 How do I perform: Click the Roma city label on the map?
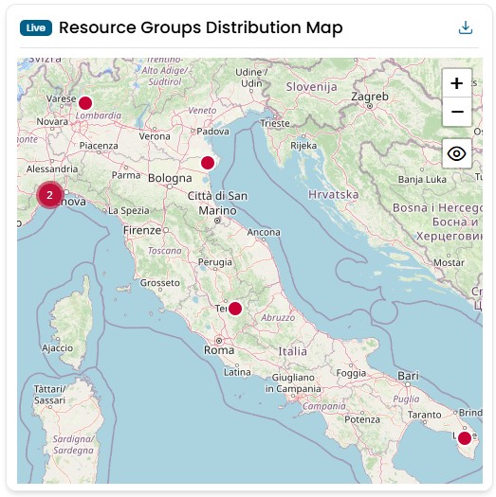(x=219, y=350)
